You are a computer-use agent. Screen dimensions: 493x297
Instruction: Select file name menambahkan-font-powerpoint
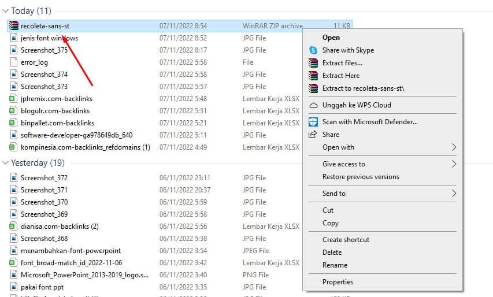pos(71,251)
